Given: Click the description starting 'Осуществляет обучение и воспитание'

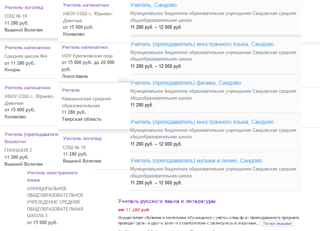Looking at the screenshot, I should click(x=209, y=220).
